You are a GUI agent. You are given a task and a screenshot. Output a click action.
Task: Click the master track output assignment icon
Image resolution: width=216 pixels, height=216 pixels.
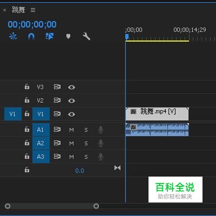pyautogui.click(x=117, y=168)
